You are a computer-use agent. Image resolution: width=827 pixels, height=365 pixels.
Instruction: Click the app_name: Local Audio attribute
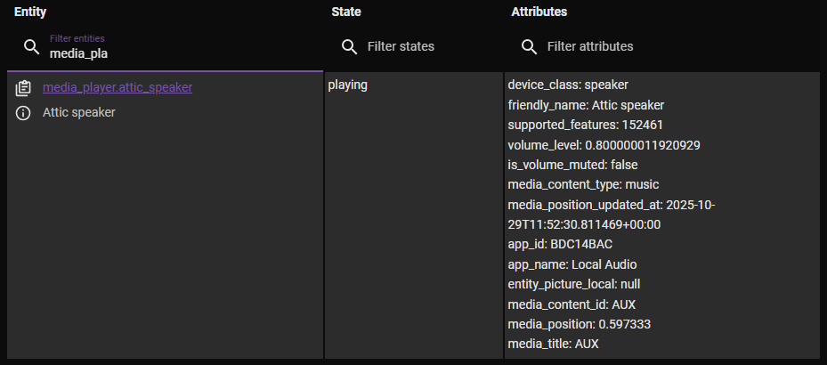pyautogui.click(x=572, y=264)
